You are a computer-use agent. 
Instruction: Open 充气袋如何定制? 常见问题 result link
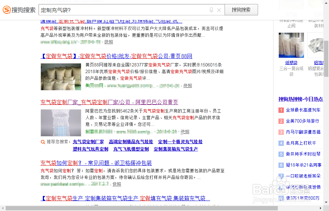96,163
